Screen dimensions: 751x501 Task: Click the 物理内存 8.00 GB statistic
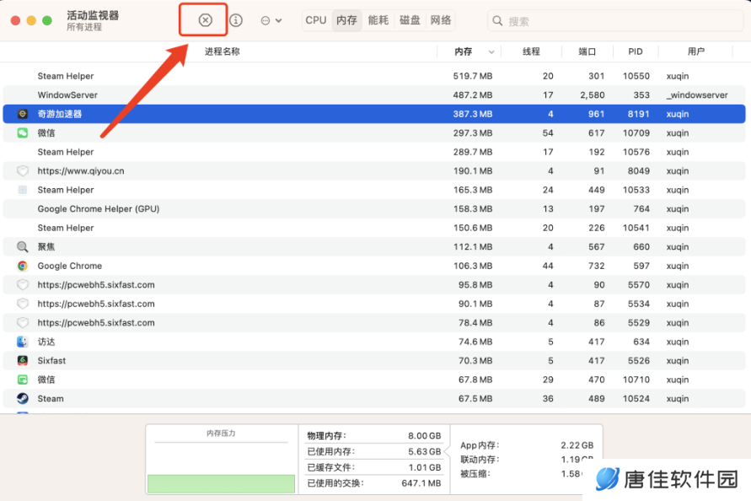373,436
